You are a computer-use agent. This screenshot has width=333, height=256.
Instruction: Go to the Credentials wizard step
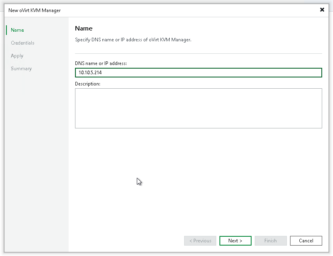click(22, 43)
